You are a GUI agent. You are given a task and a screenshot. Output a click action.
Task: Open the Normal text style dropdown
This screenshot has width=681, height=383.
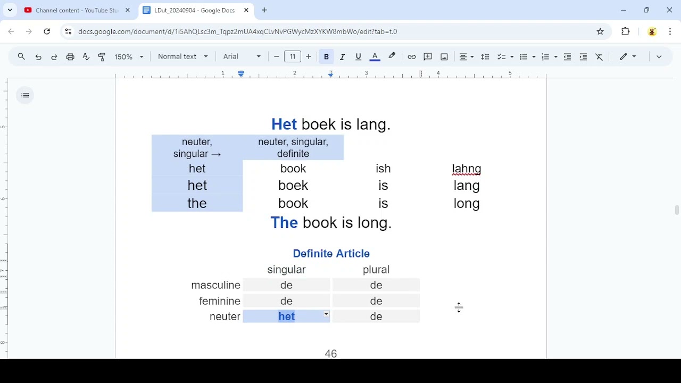point(183,56)
